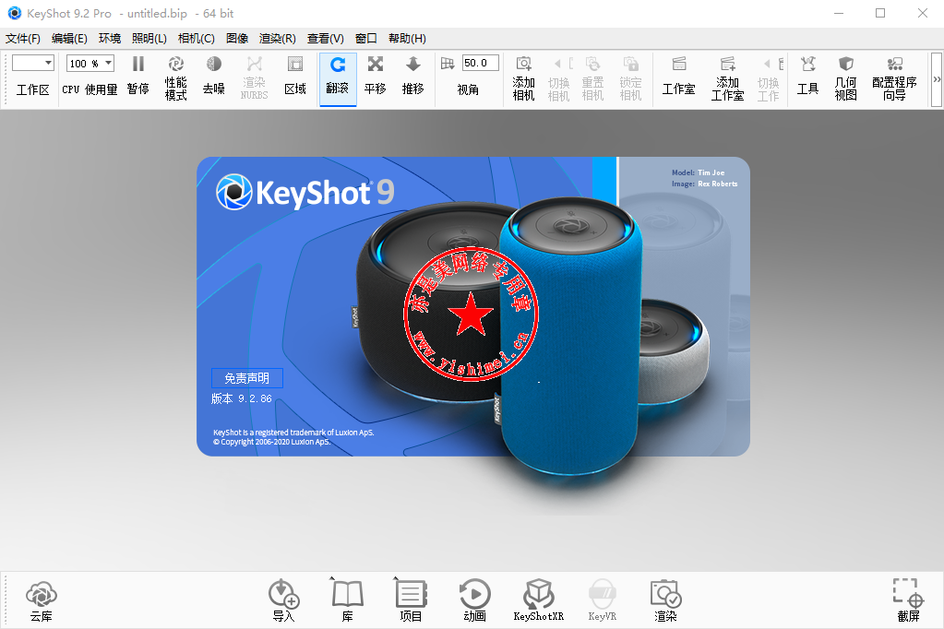Open the 工作区 workspace dropdown

[33, 64]
